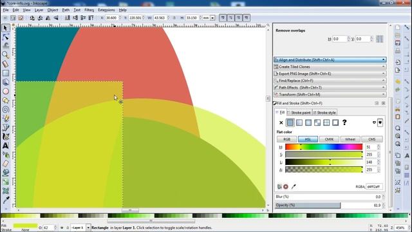The height and width of the screenshot is (232, 412).
Task: Click the Raise selection to top icon
Action: [x=91, y=18]
